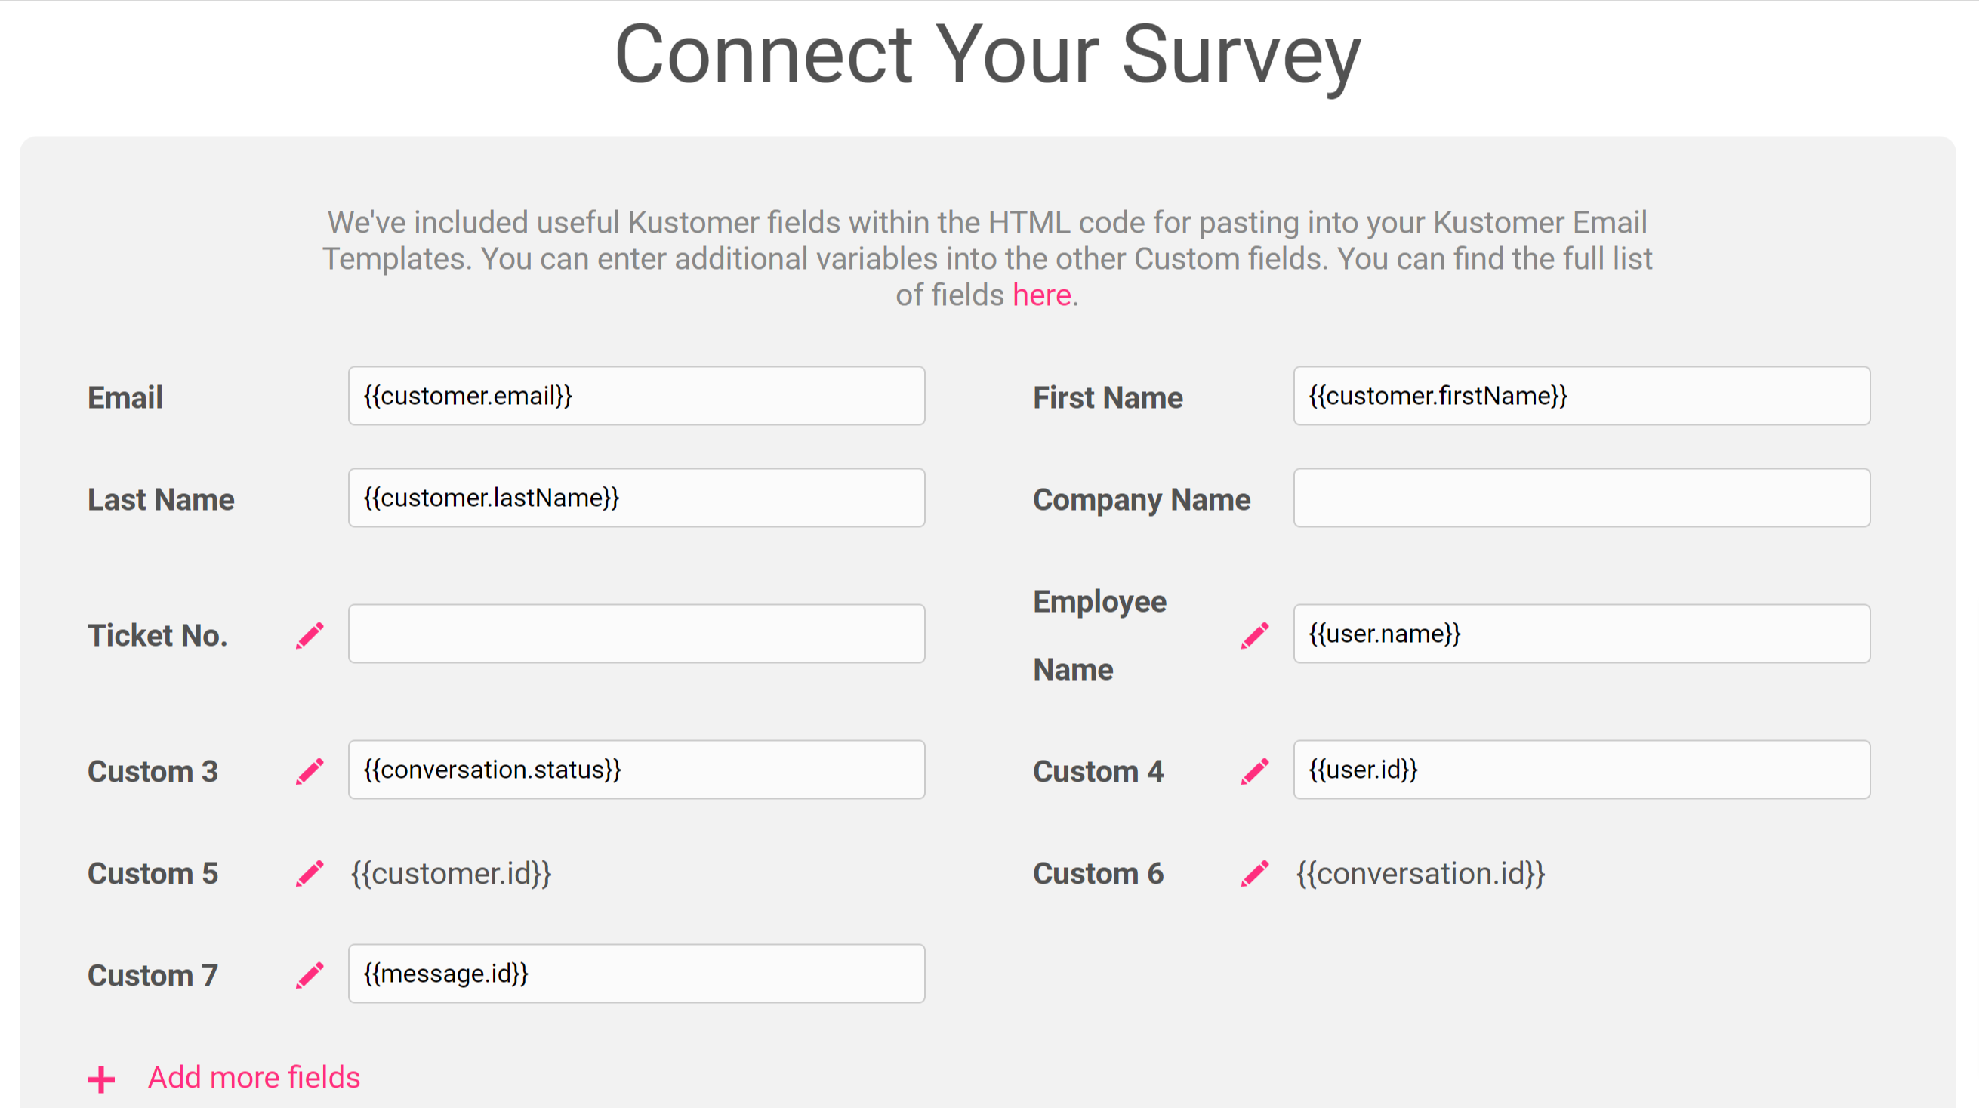This screenshot has height=1108, width=1979.
Task: Click into the First Name field
Action: tap(1582, 396)
